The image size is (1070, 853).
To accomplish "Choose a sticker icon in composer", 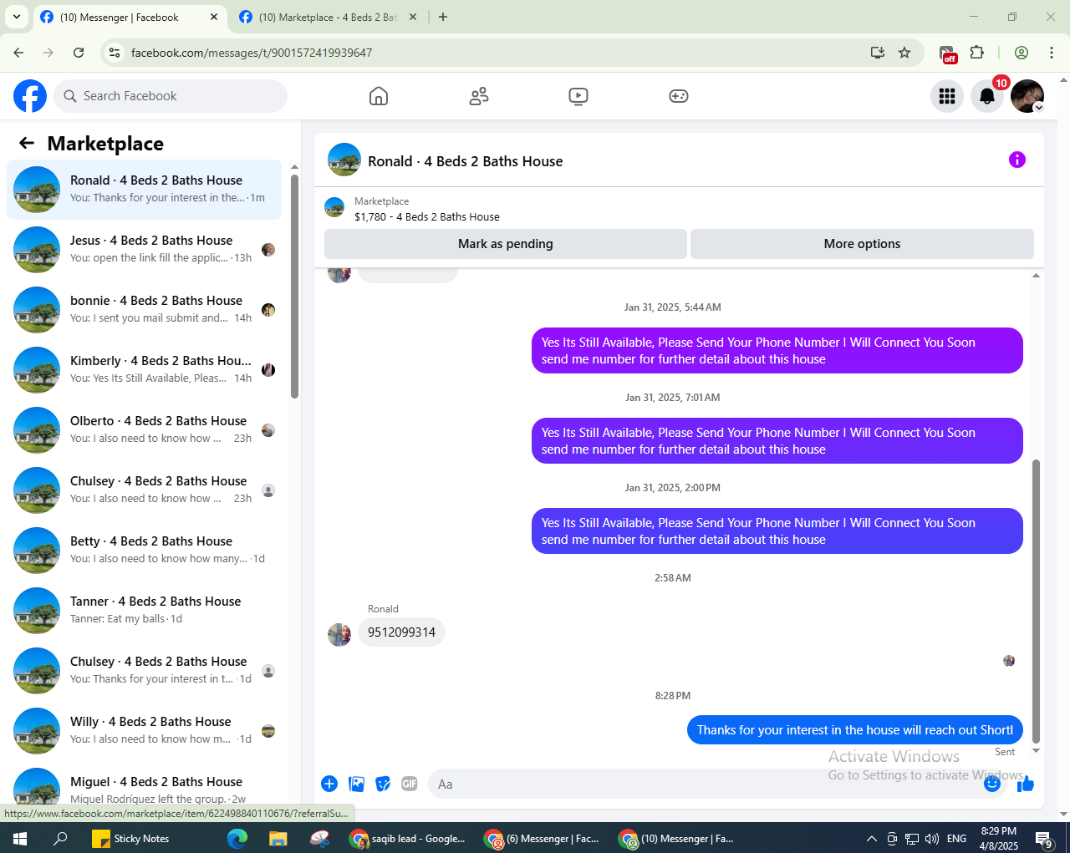I will coord(383,784).
